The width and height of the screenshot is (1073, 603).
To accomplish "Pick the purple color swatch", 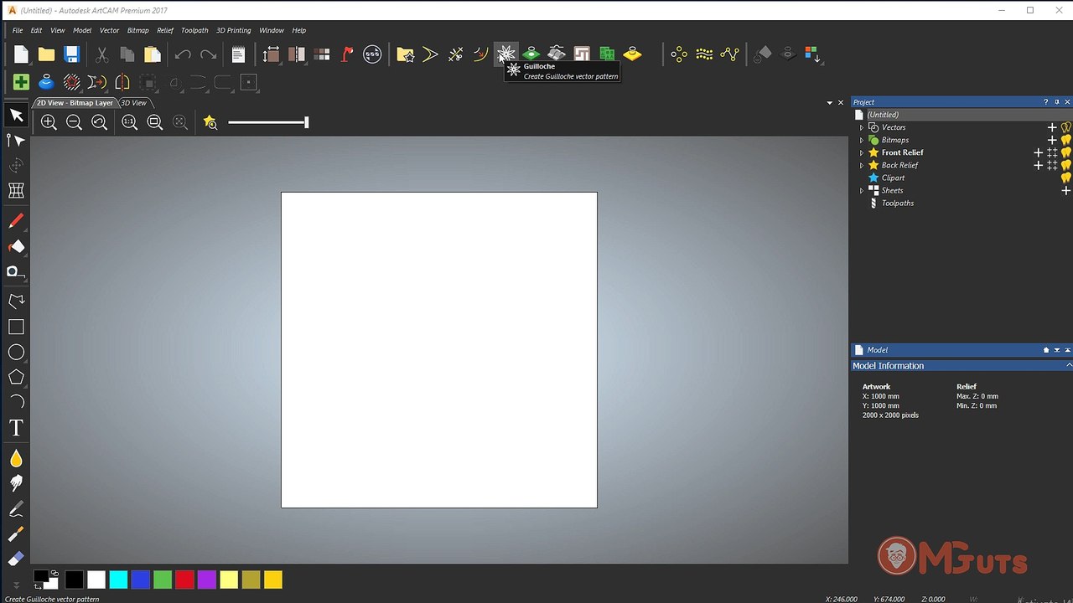I will (x=206, y=580).
